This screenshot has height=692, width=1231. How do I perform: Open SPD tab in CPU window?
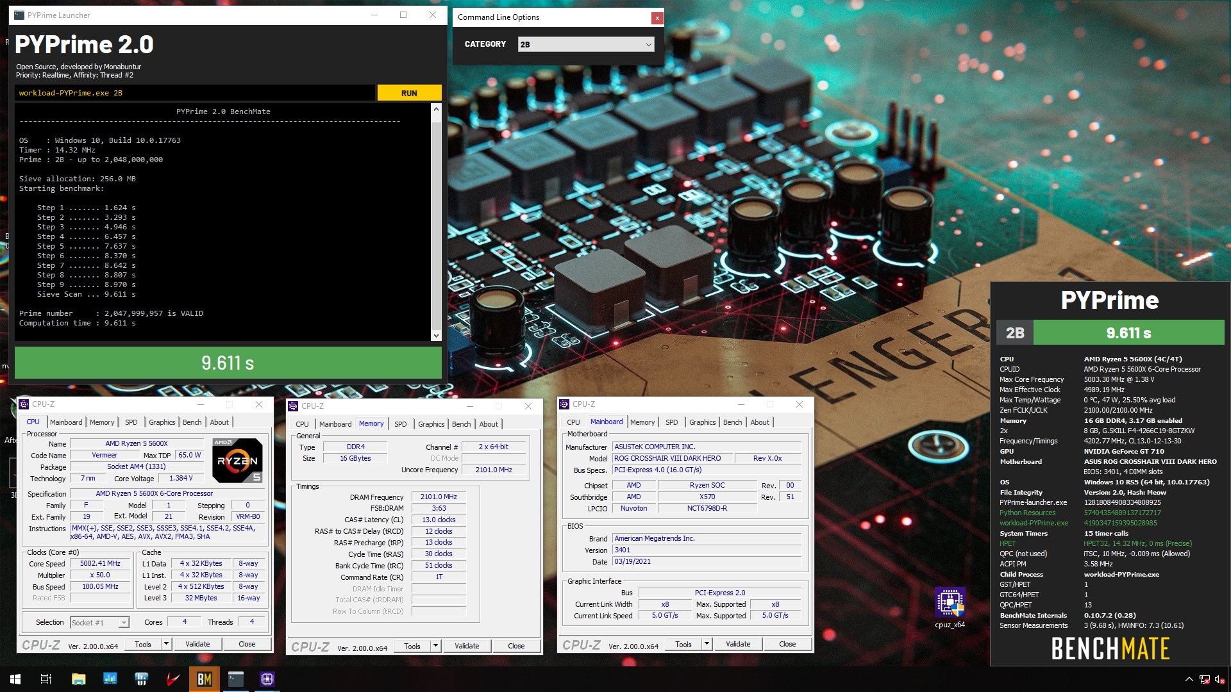pos(131,422)
